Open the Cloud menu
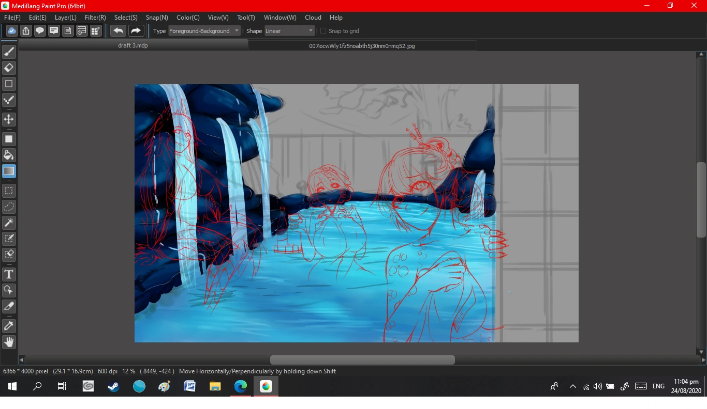 [x=313, y=18]
